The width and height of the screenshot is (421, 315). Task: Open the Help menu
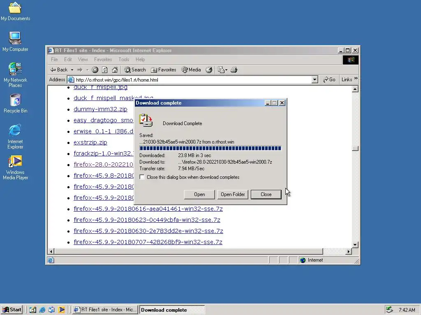140,59
